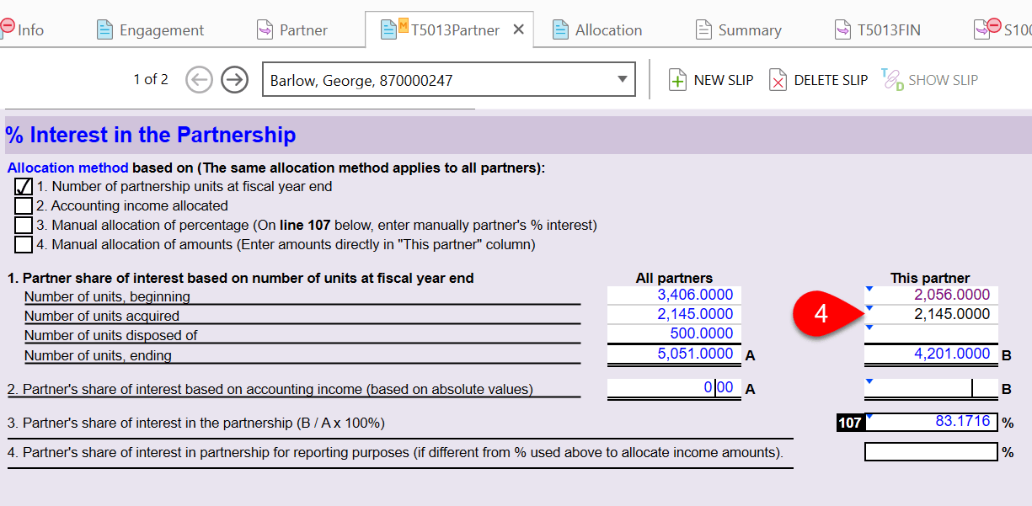Click This partner ending units 4,201.0000

931,354
